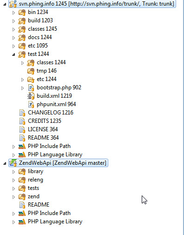This screenshot has height=235, width=184.
Task: Click the README 364 file icon
Action: click(22, 138)
